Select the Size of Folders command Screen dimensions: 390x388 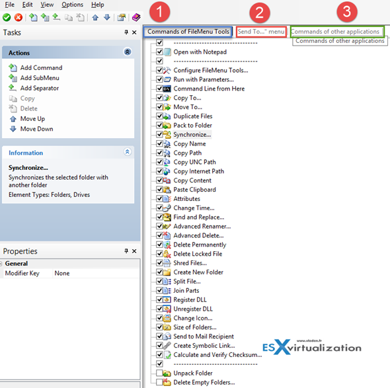click(195, 327)
